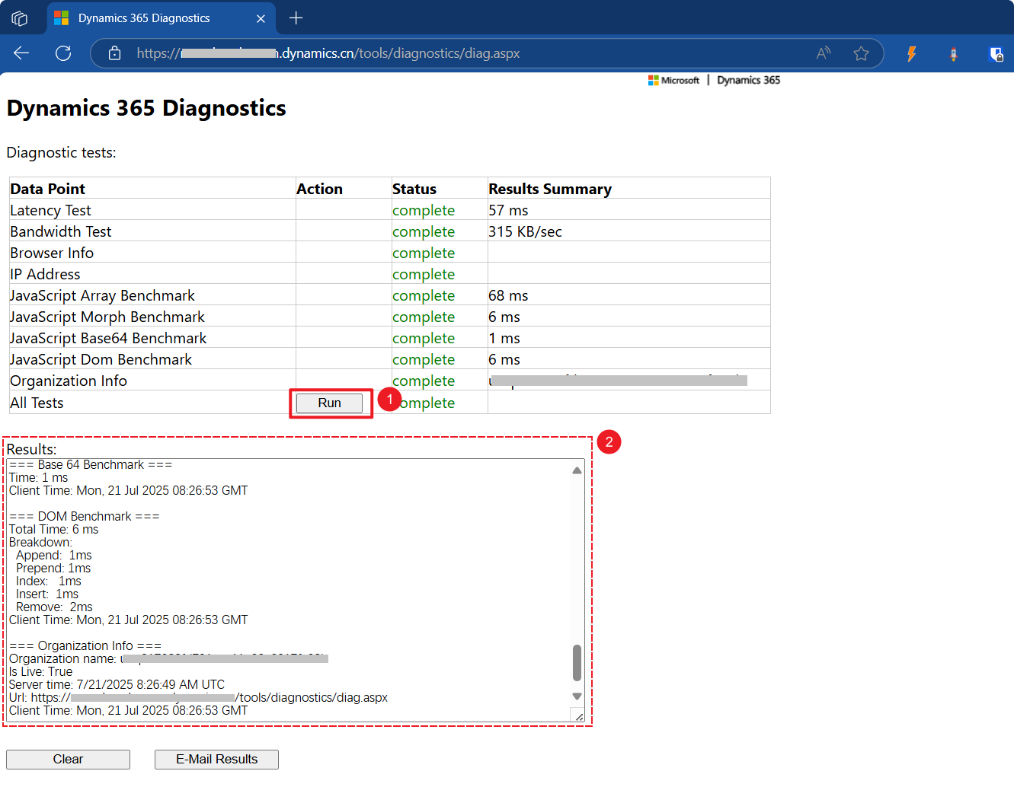Viewport: 1014px width, 787px height.
Task: Click the All Tests row label
Action: (x=37, y=403)
